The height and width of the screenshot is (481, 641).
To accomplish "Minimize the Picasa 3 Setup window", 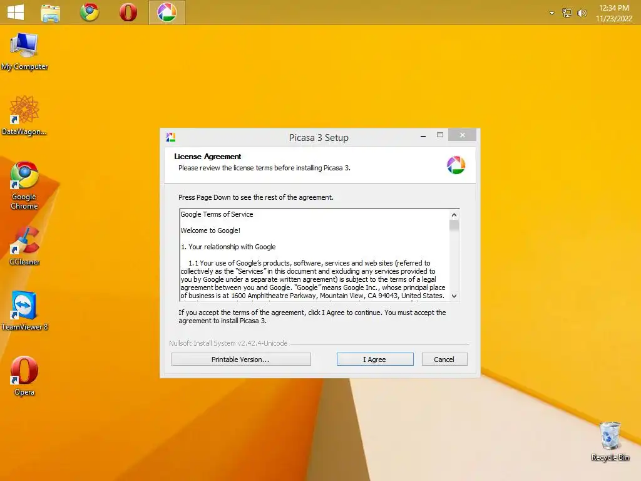I will [423, 135].
